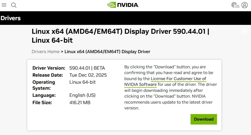251x135 pixels.
Task: Open the US region globe selector
Action: pos(235,5)
